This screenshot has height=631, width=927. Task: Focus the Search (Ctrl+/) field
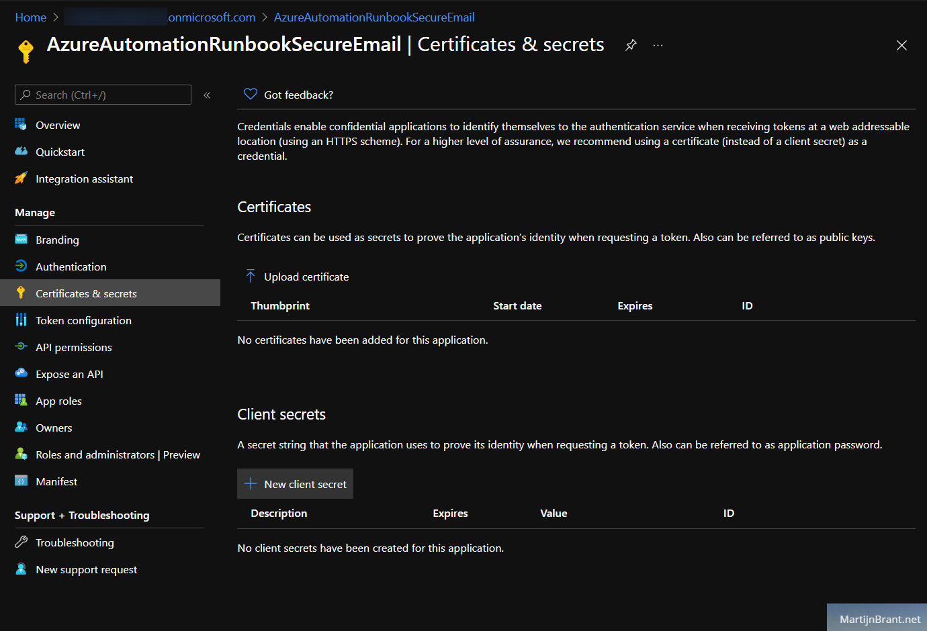(103, 95)
